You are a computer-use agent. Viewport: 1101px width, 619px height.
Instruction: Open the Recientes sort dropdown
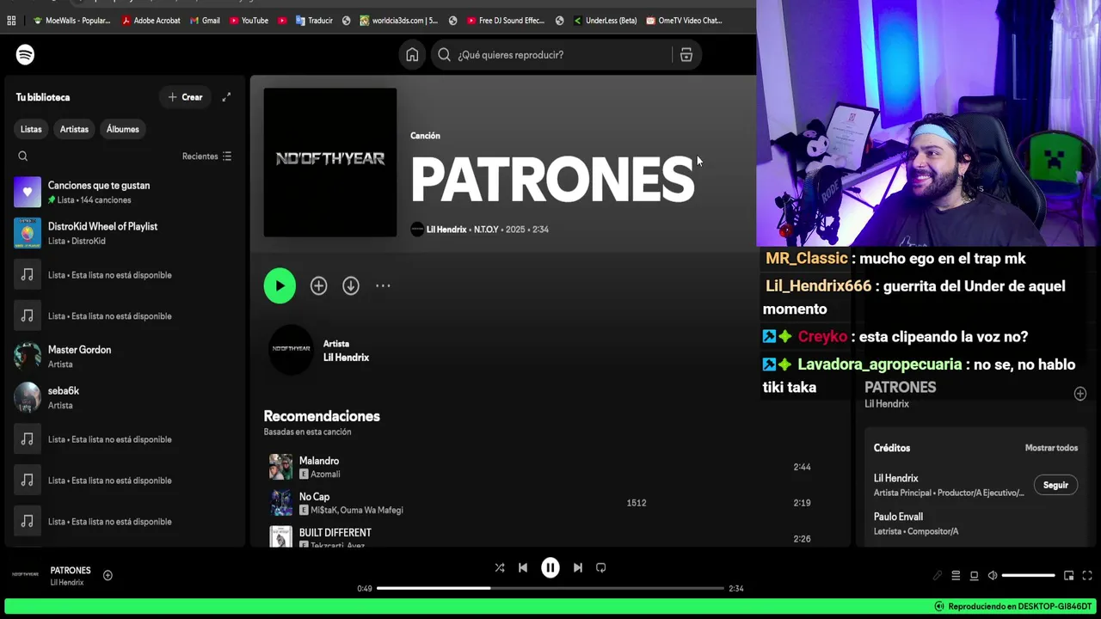click(x=206, y=156)
